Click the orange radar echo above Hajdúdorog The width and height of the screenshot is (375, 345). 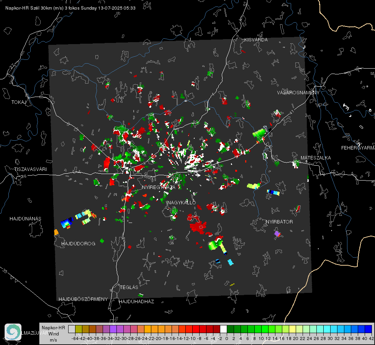point(56,232)
